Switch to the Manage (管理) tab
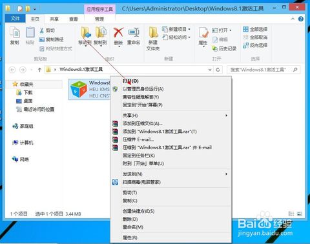Viewport: 310px width, 244px height. pos(99,19)
